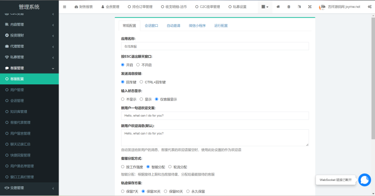Click the trash icon in top bar
The image size is (375, 196).
289,7
